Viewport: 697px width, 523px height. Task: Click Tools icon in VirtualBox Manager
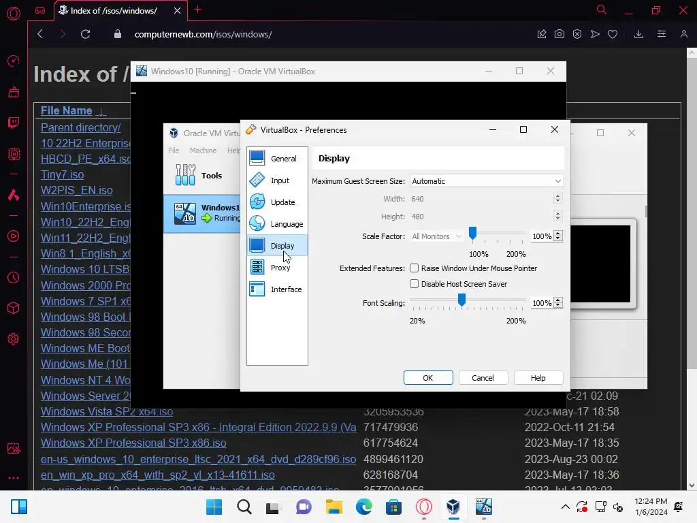(185, 175)
